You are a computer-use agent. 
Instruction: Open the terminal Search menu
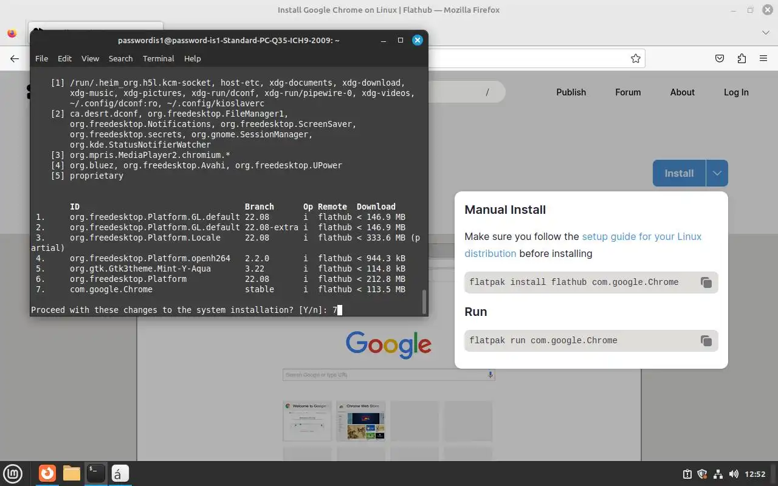point(120,58)
